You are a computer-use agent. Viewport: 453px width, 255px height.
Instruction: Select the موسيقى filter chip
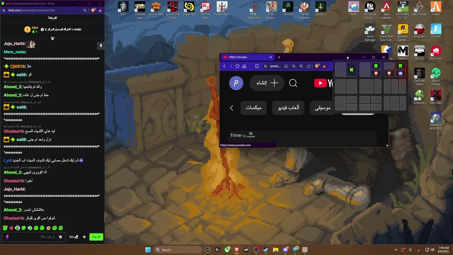point(322,108)
